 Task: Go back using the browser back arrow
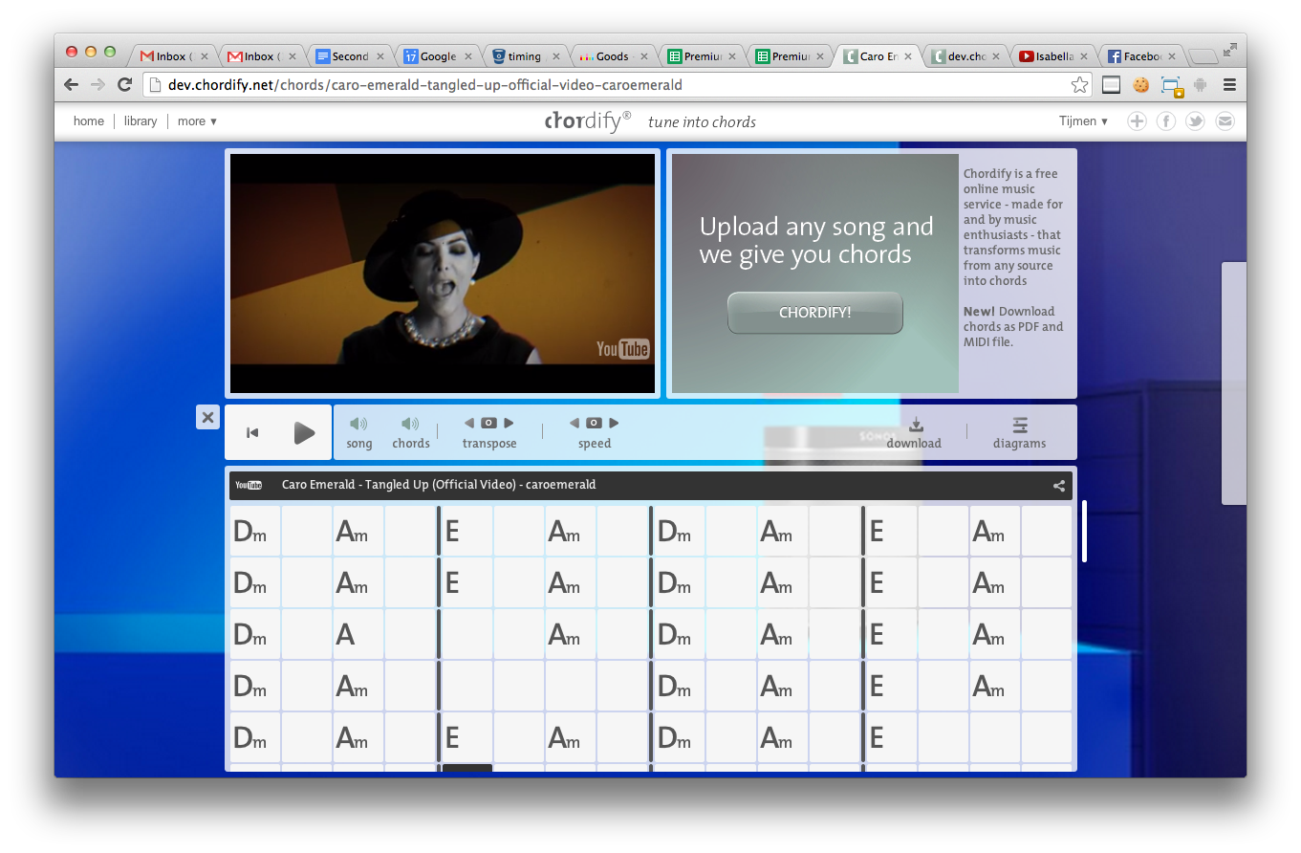click(71, 85)
